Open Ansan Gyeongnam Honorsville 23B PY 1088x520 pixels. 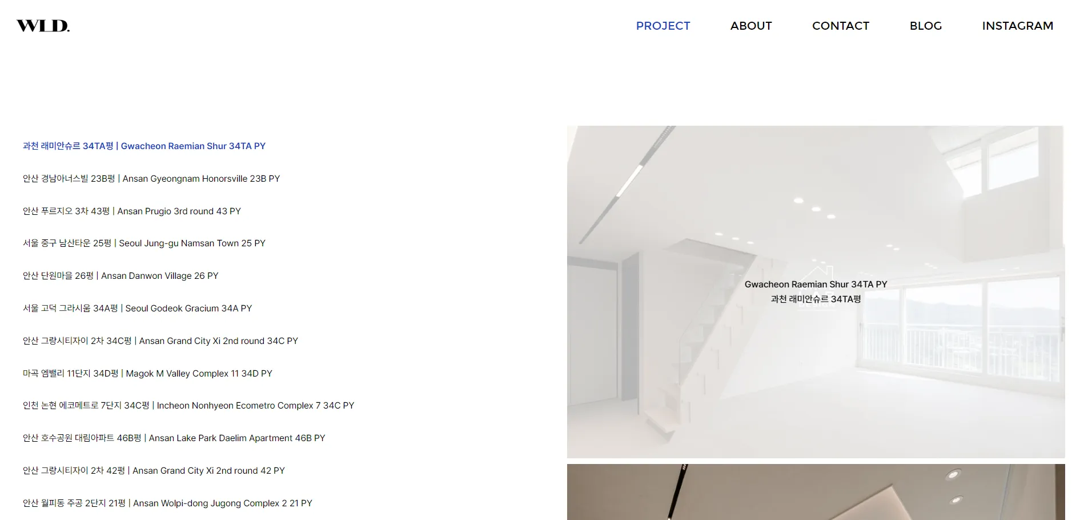tap(151, 179)
